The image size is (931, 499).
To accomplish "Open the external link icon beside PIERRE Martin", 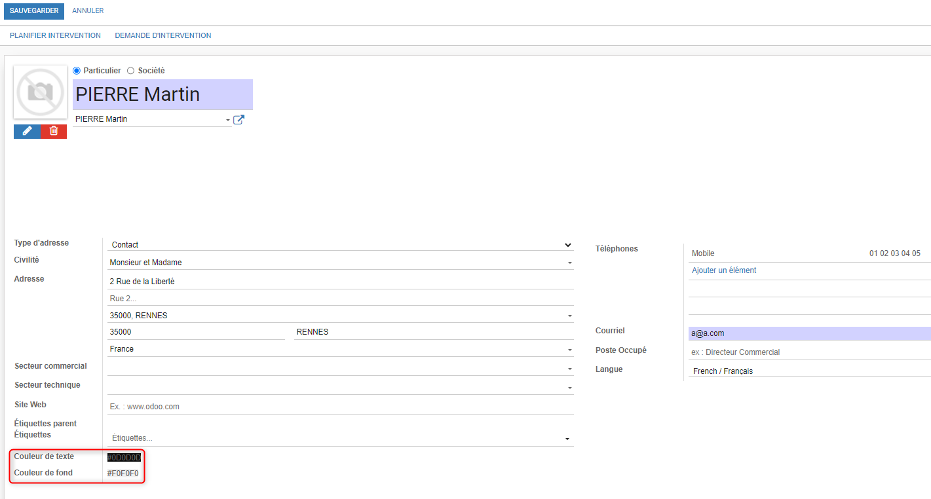I will (x=239, y=120).
